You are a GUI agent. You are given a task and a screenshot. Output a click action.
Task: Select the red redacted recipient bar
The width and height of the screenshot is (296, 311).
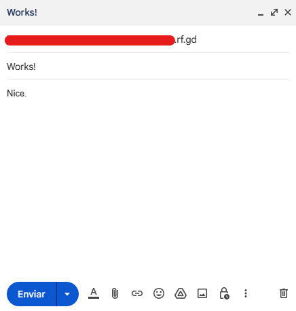(90, 40)
